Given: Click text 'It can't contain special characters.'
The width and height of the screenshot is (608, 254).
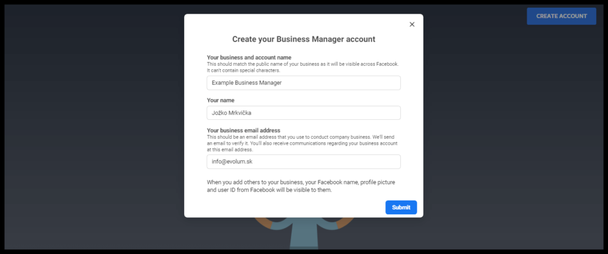Looking at the screenshot, I should (x=242, y=71).
